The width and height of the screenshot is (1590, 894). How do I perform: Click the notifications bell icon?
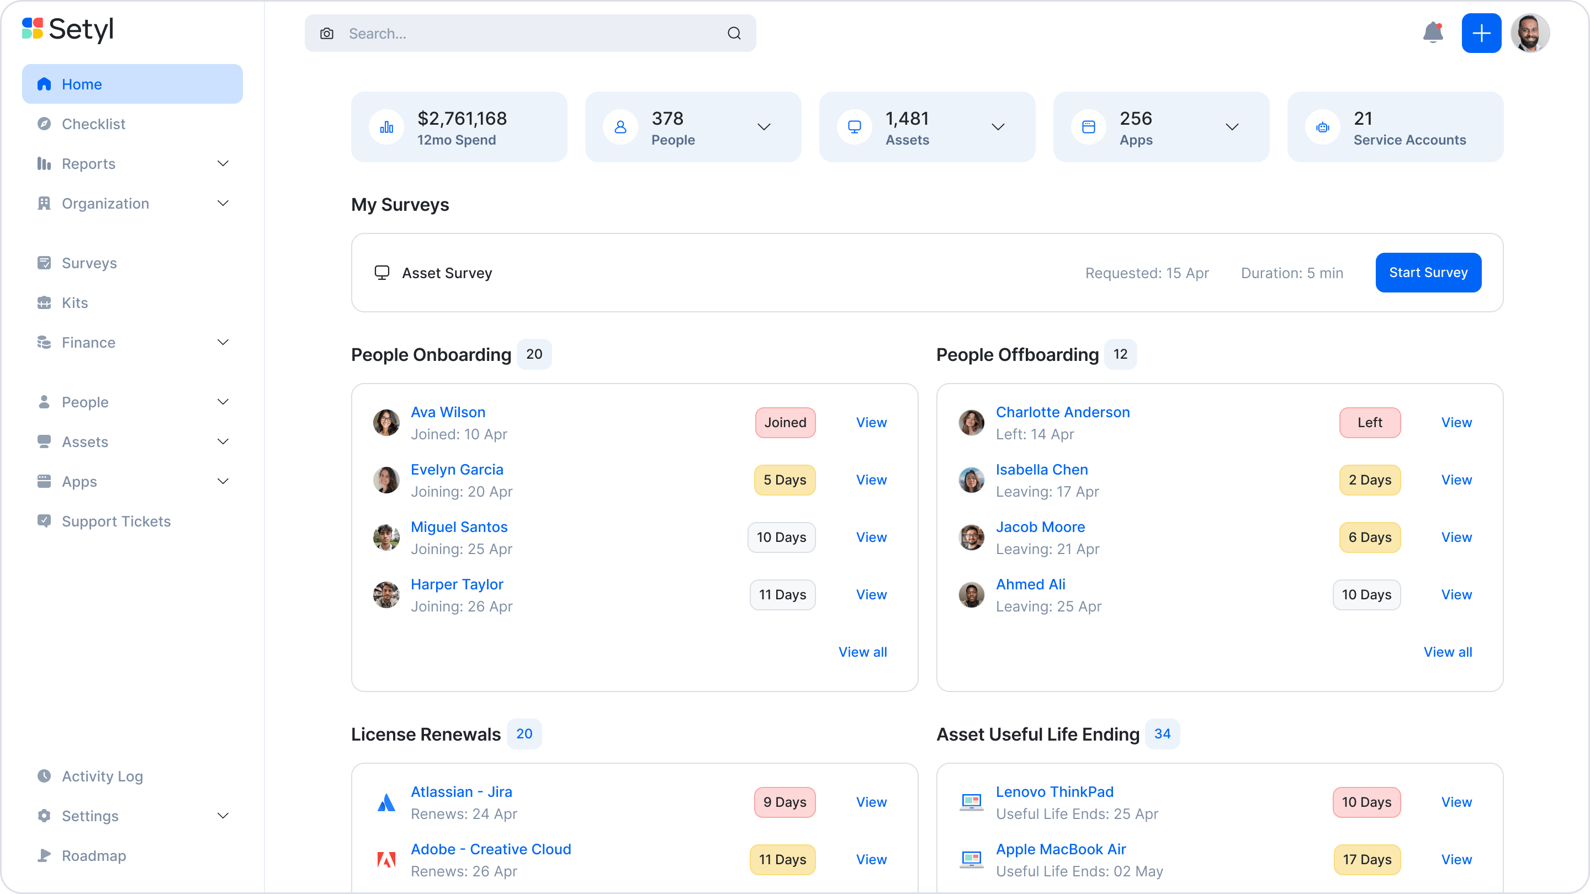pyautogui.click(x=1433, y=33)
